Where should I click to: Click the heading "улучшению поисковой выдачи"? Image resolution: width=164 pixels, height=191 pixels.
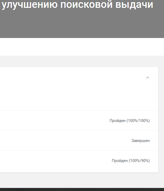[x=77, y=5]
